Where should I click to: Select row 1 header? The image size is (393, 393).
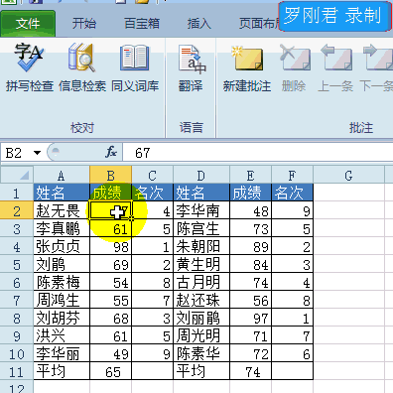[x=17, y=193]
